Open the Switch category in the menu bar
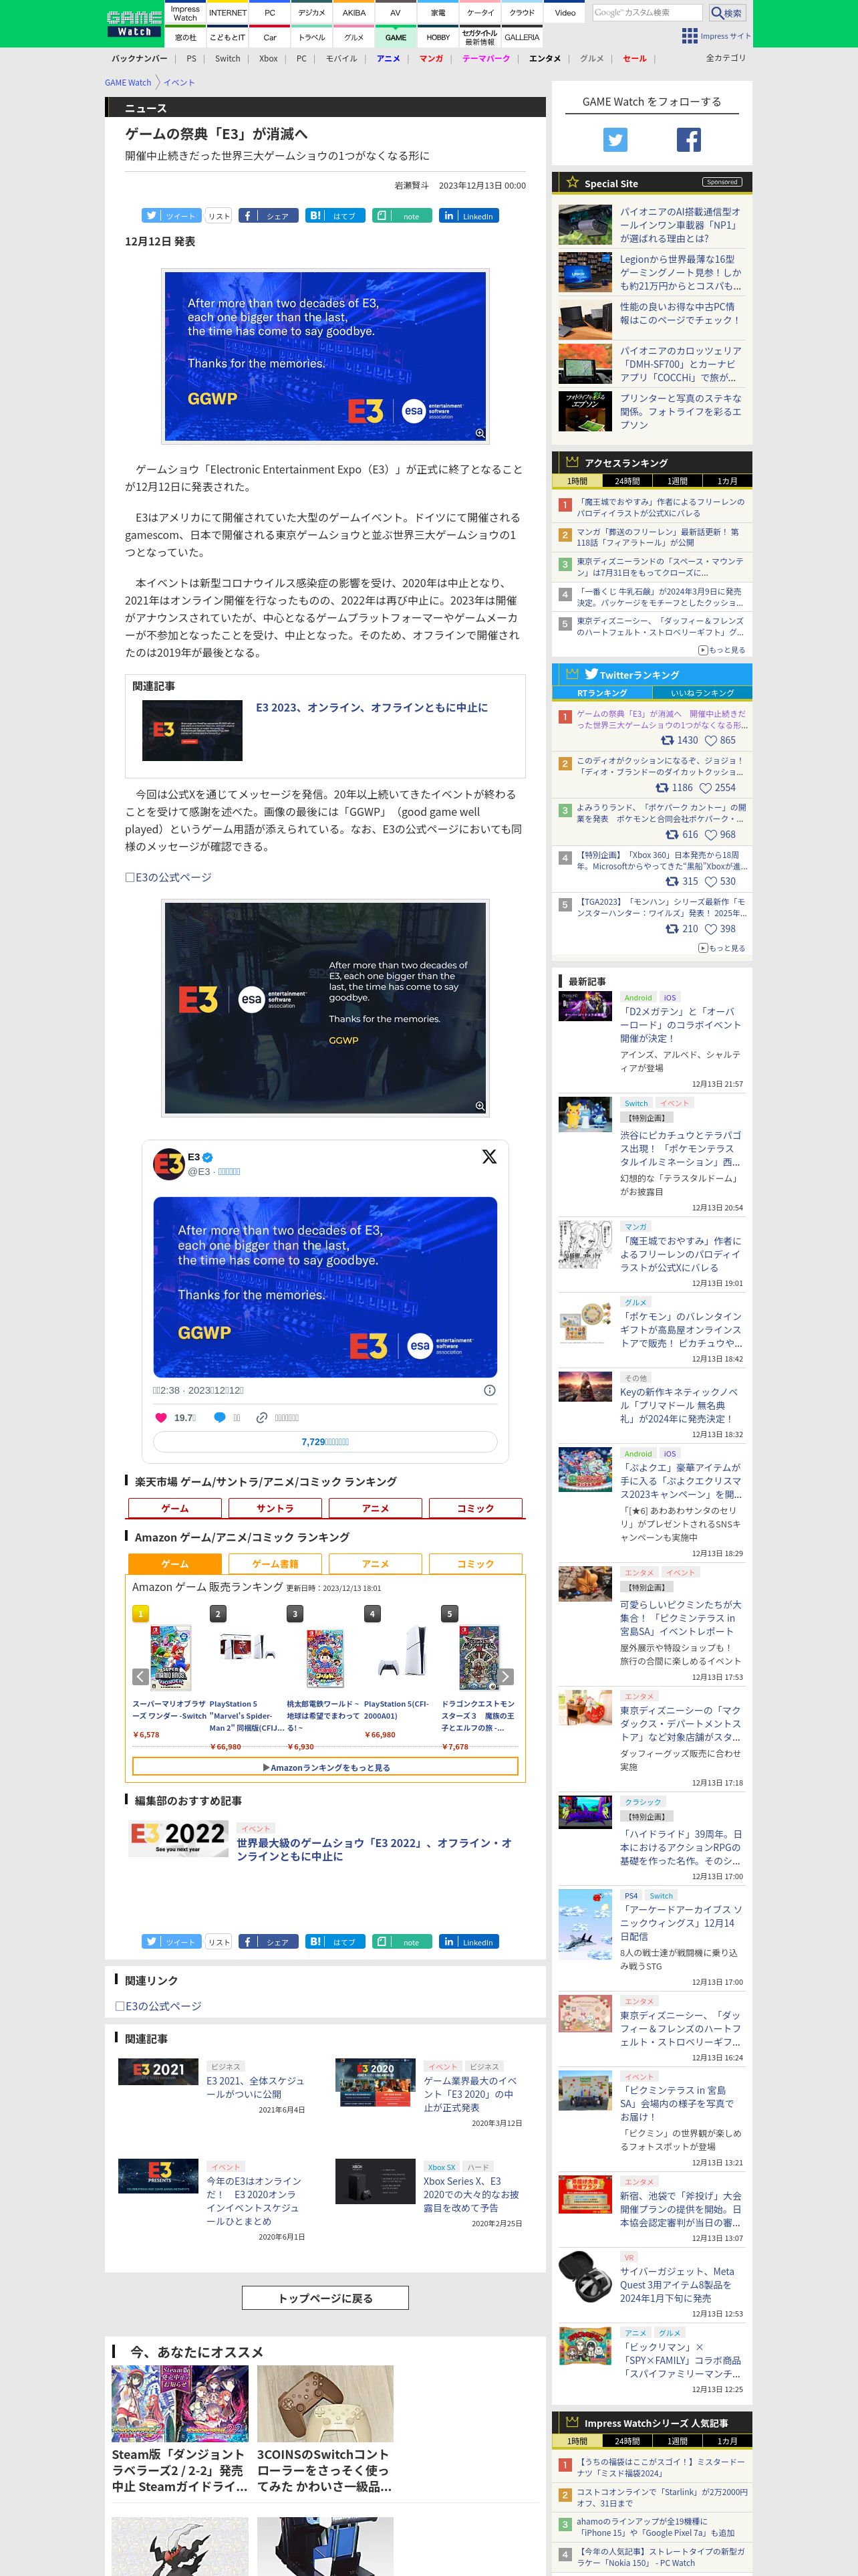 pyautogui.click(x=228, y=58)
